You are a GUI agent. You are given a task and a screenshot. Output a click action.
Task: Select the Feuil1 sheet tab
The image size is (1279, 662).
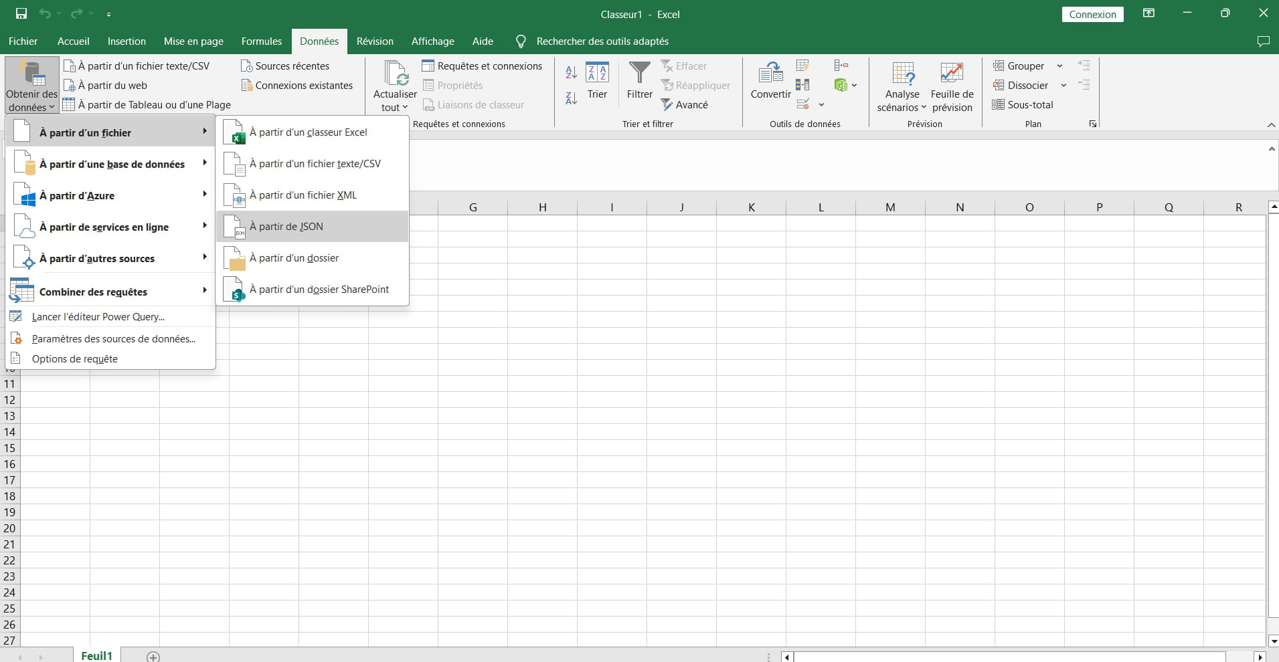pos(96,655)
